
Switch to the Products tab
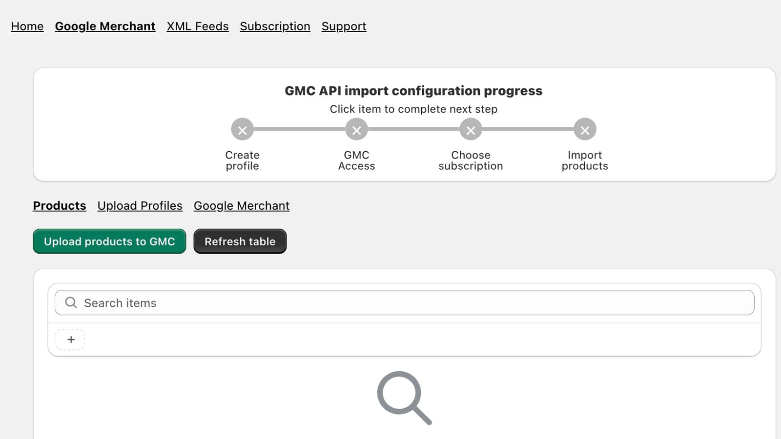click(x=60, y=206)
